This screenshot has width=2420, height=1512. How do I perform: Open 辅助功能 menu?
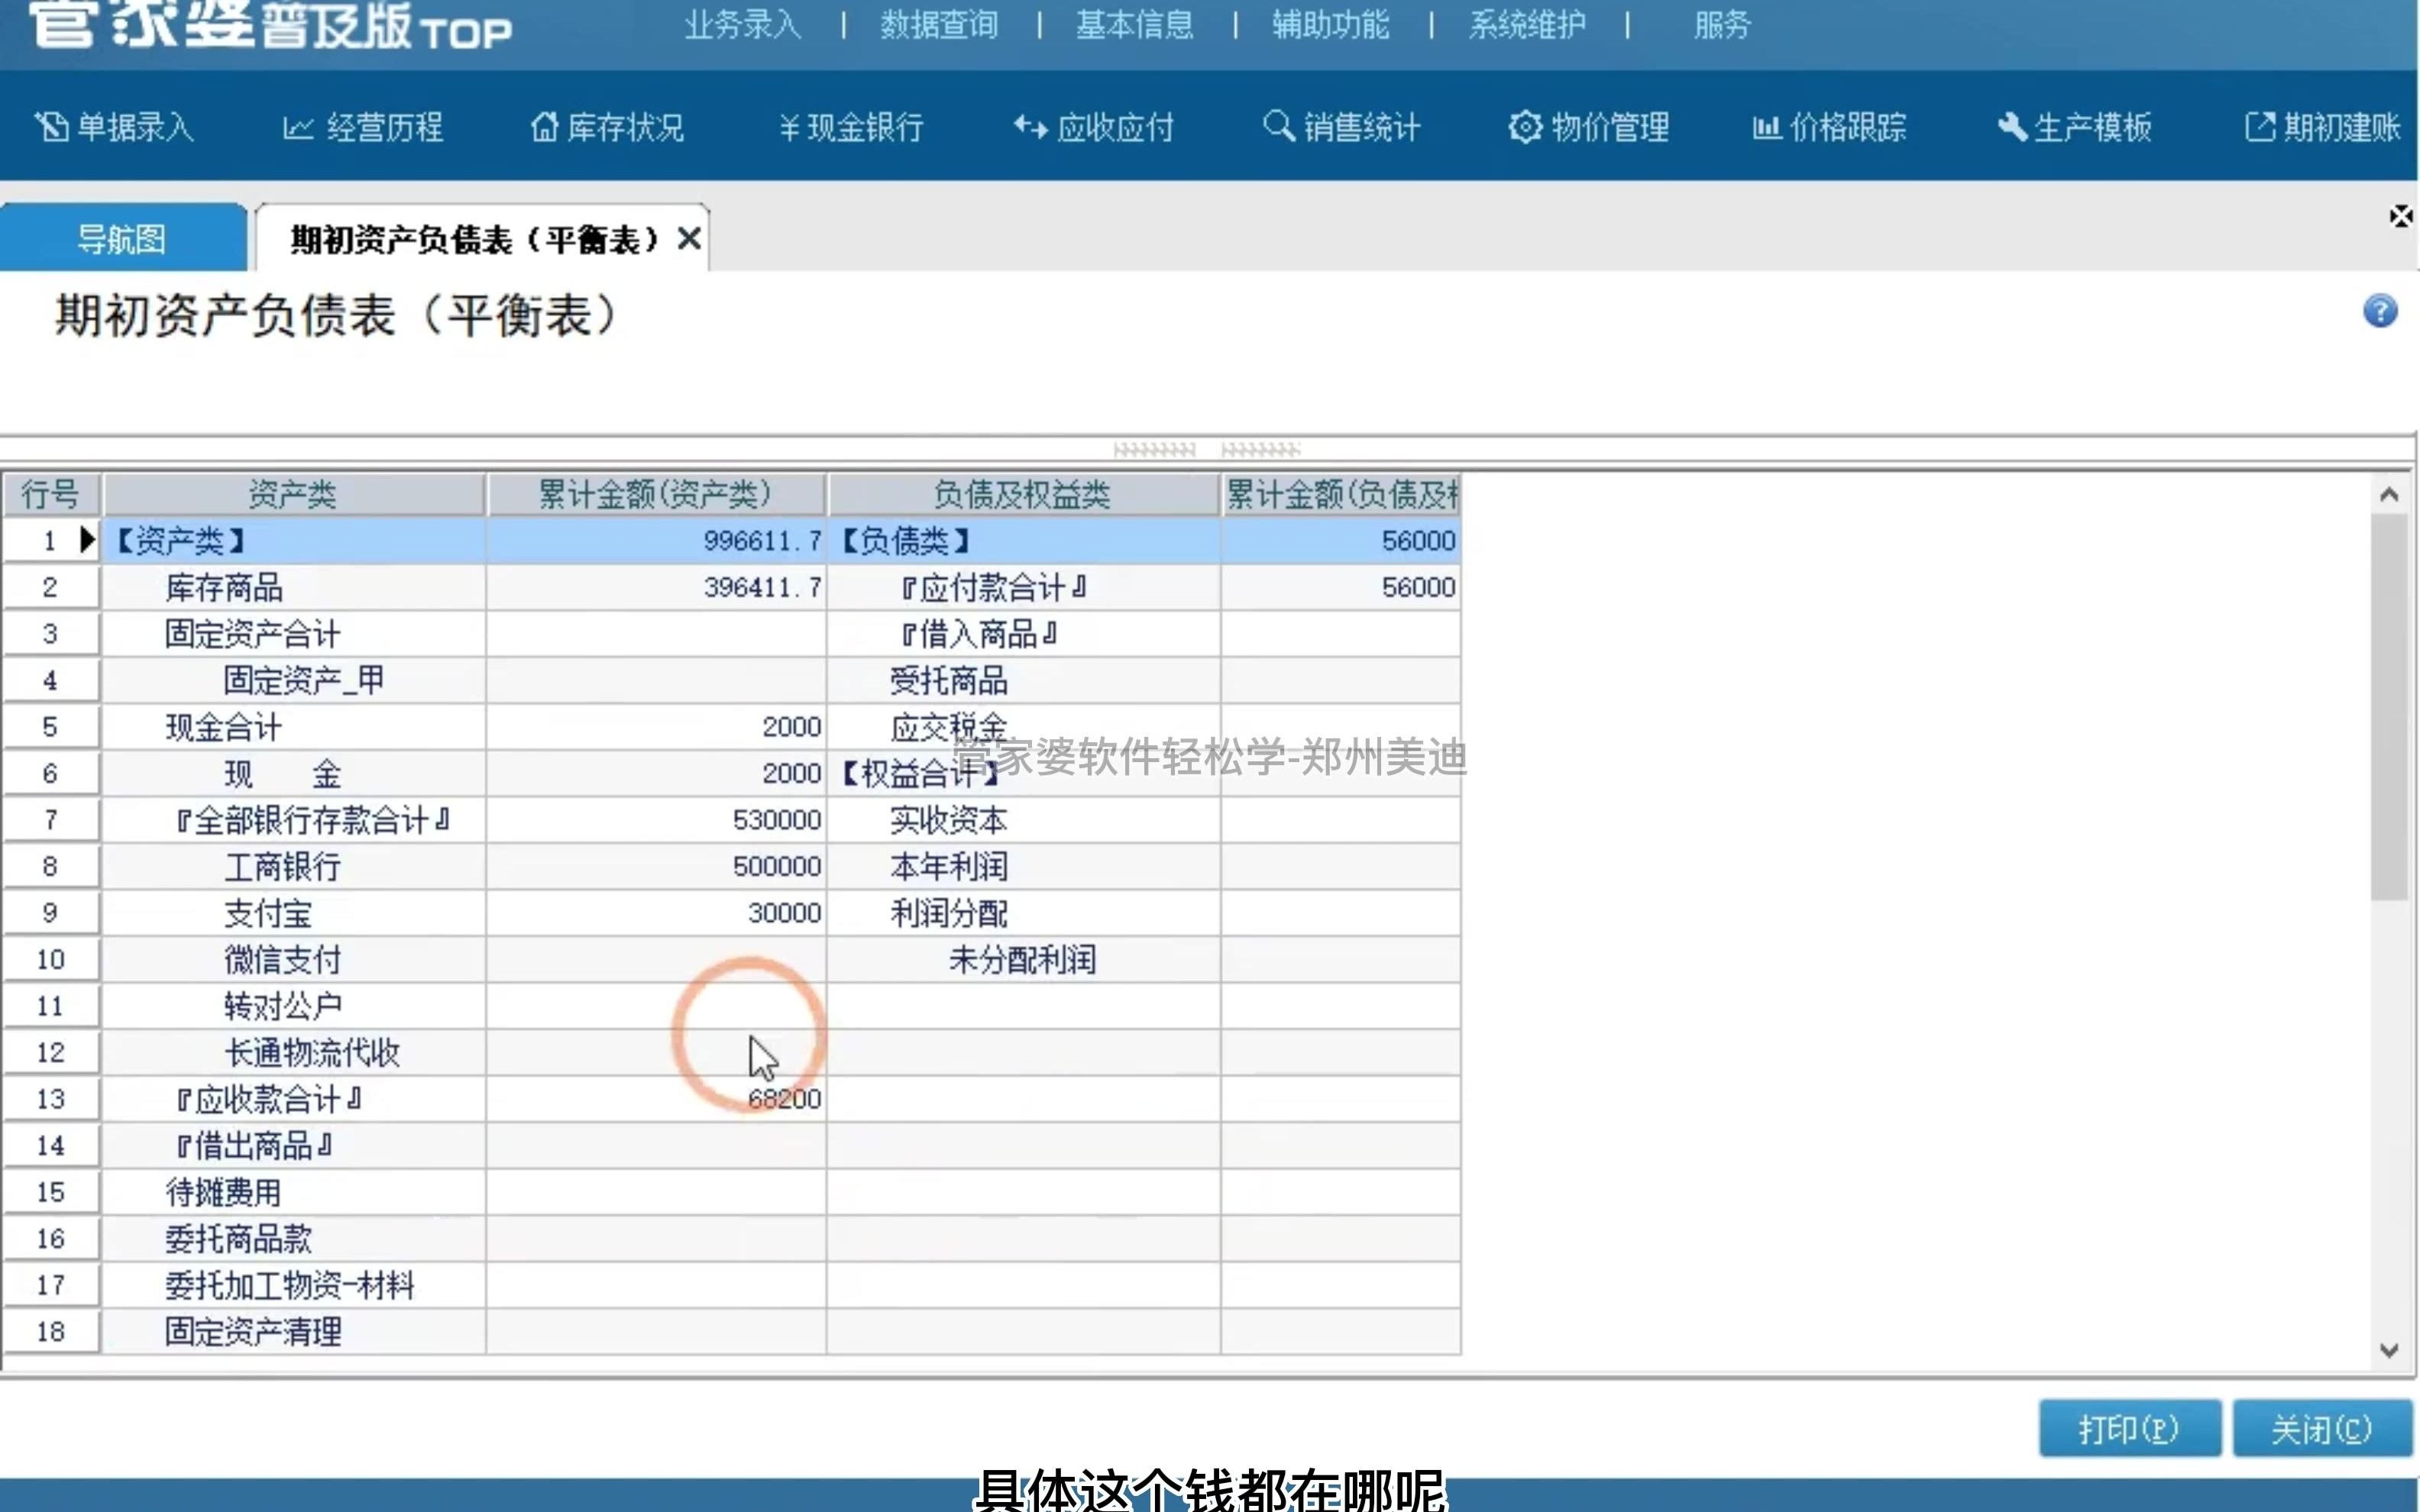tap(1331, 24)
